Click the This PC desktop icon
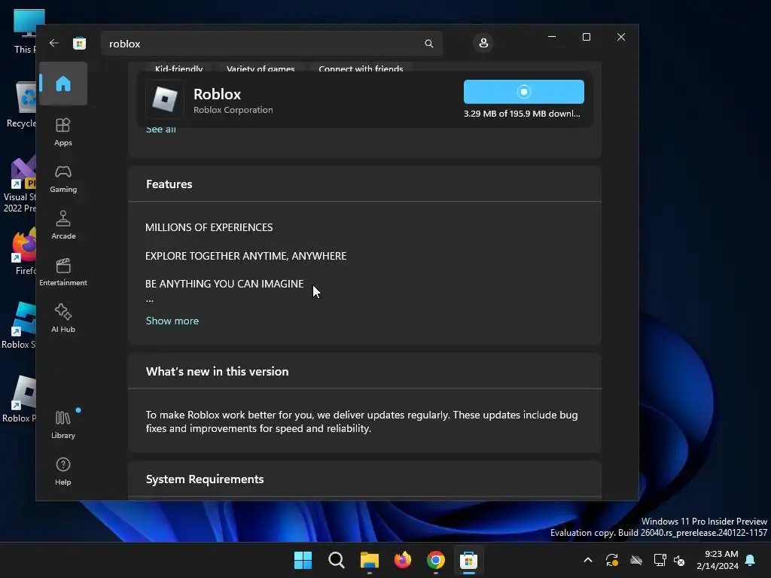This screenshot has height=578, width=771. pos(25,30)
